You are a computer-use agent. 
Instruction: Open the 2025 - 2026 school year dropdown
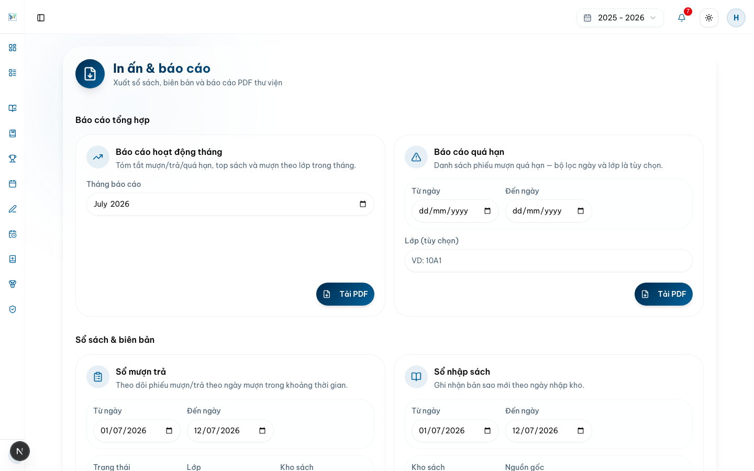pos(620,18)
